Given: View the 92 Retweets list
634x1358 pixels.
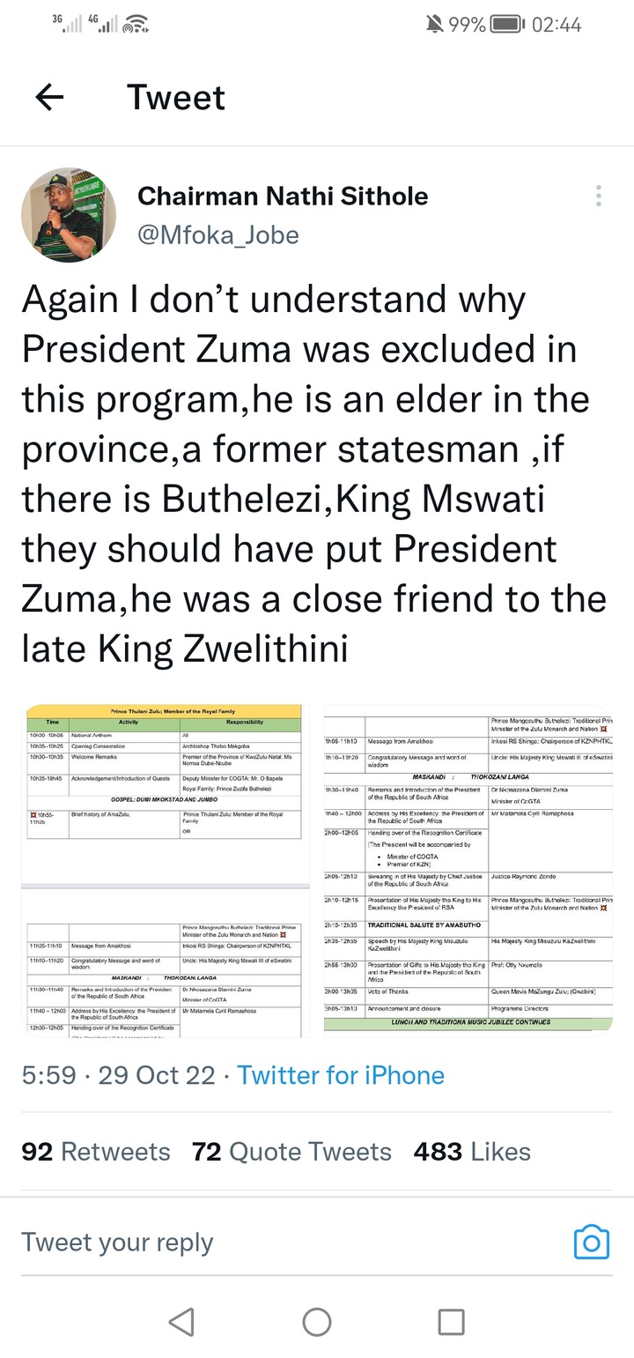Looking at the screenshot, I should pos(96,1152).
